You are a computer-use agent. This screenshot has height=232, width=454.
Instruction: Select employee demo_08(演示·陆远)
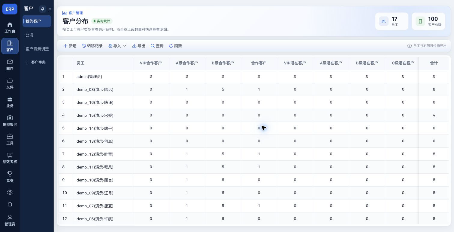click(x=95, y=89)
